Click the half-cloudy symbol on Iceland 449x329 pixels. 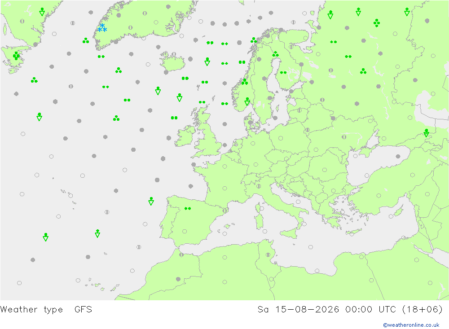click(x=173, y=54)
